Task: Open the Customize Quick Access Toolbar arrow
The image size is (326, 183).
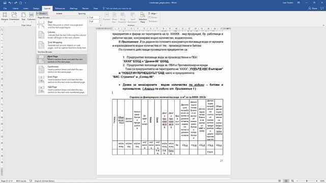Action: [25, 3]
